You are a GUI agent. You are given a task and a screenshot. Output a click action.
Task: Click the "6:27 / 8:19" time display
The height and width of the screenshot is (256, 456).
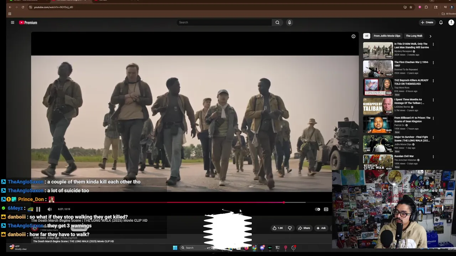[x=64, y=209]
